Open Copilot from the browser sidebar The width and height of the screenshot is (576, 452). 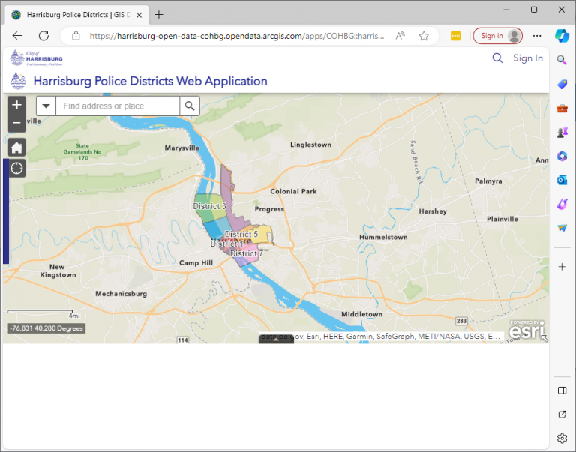pos(562,36)
